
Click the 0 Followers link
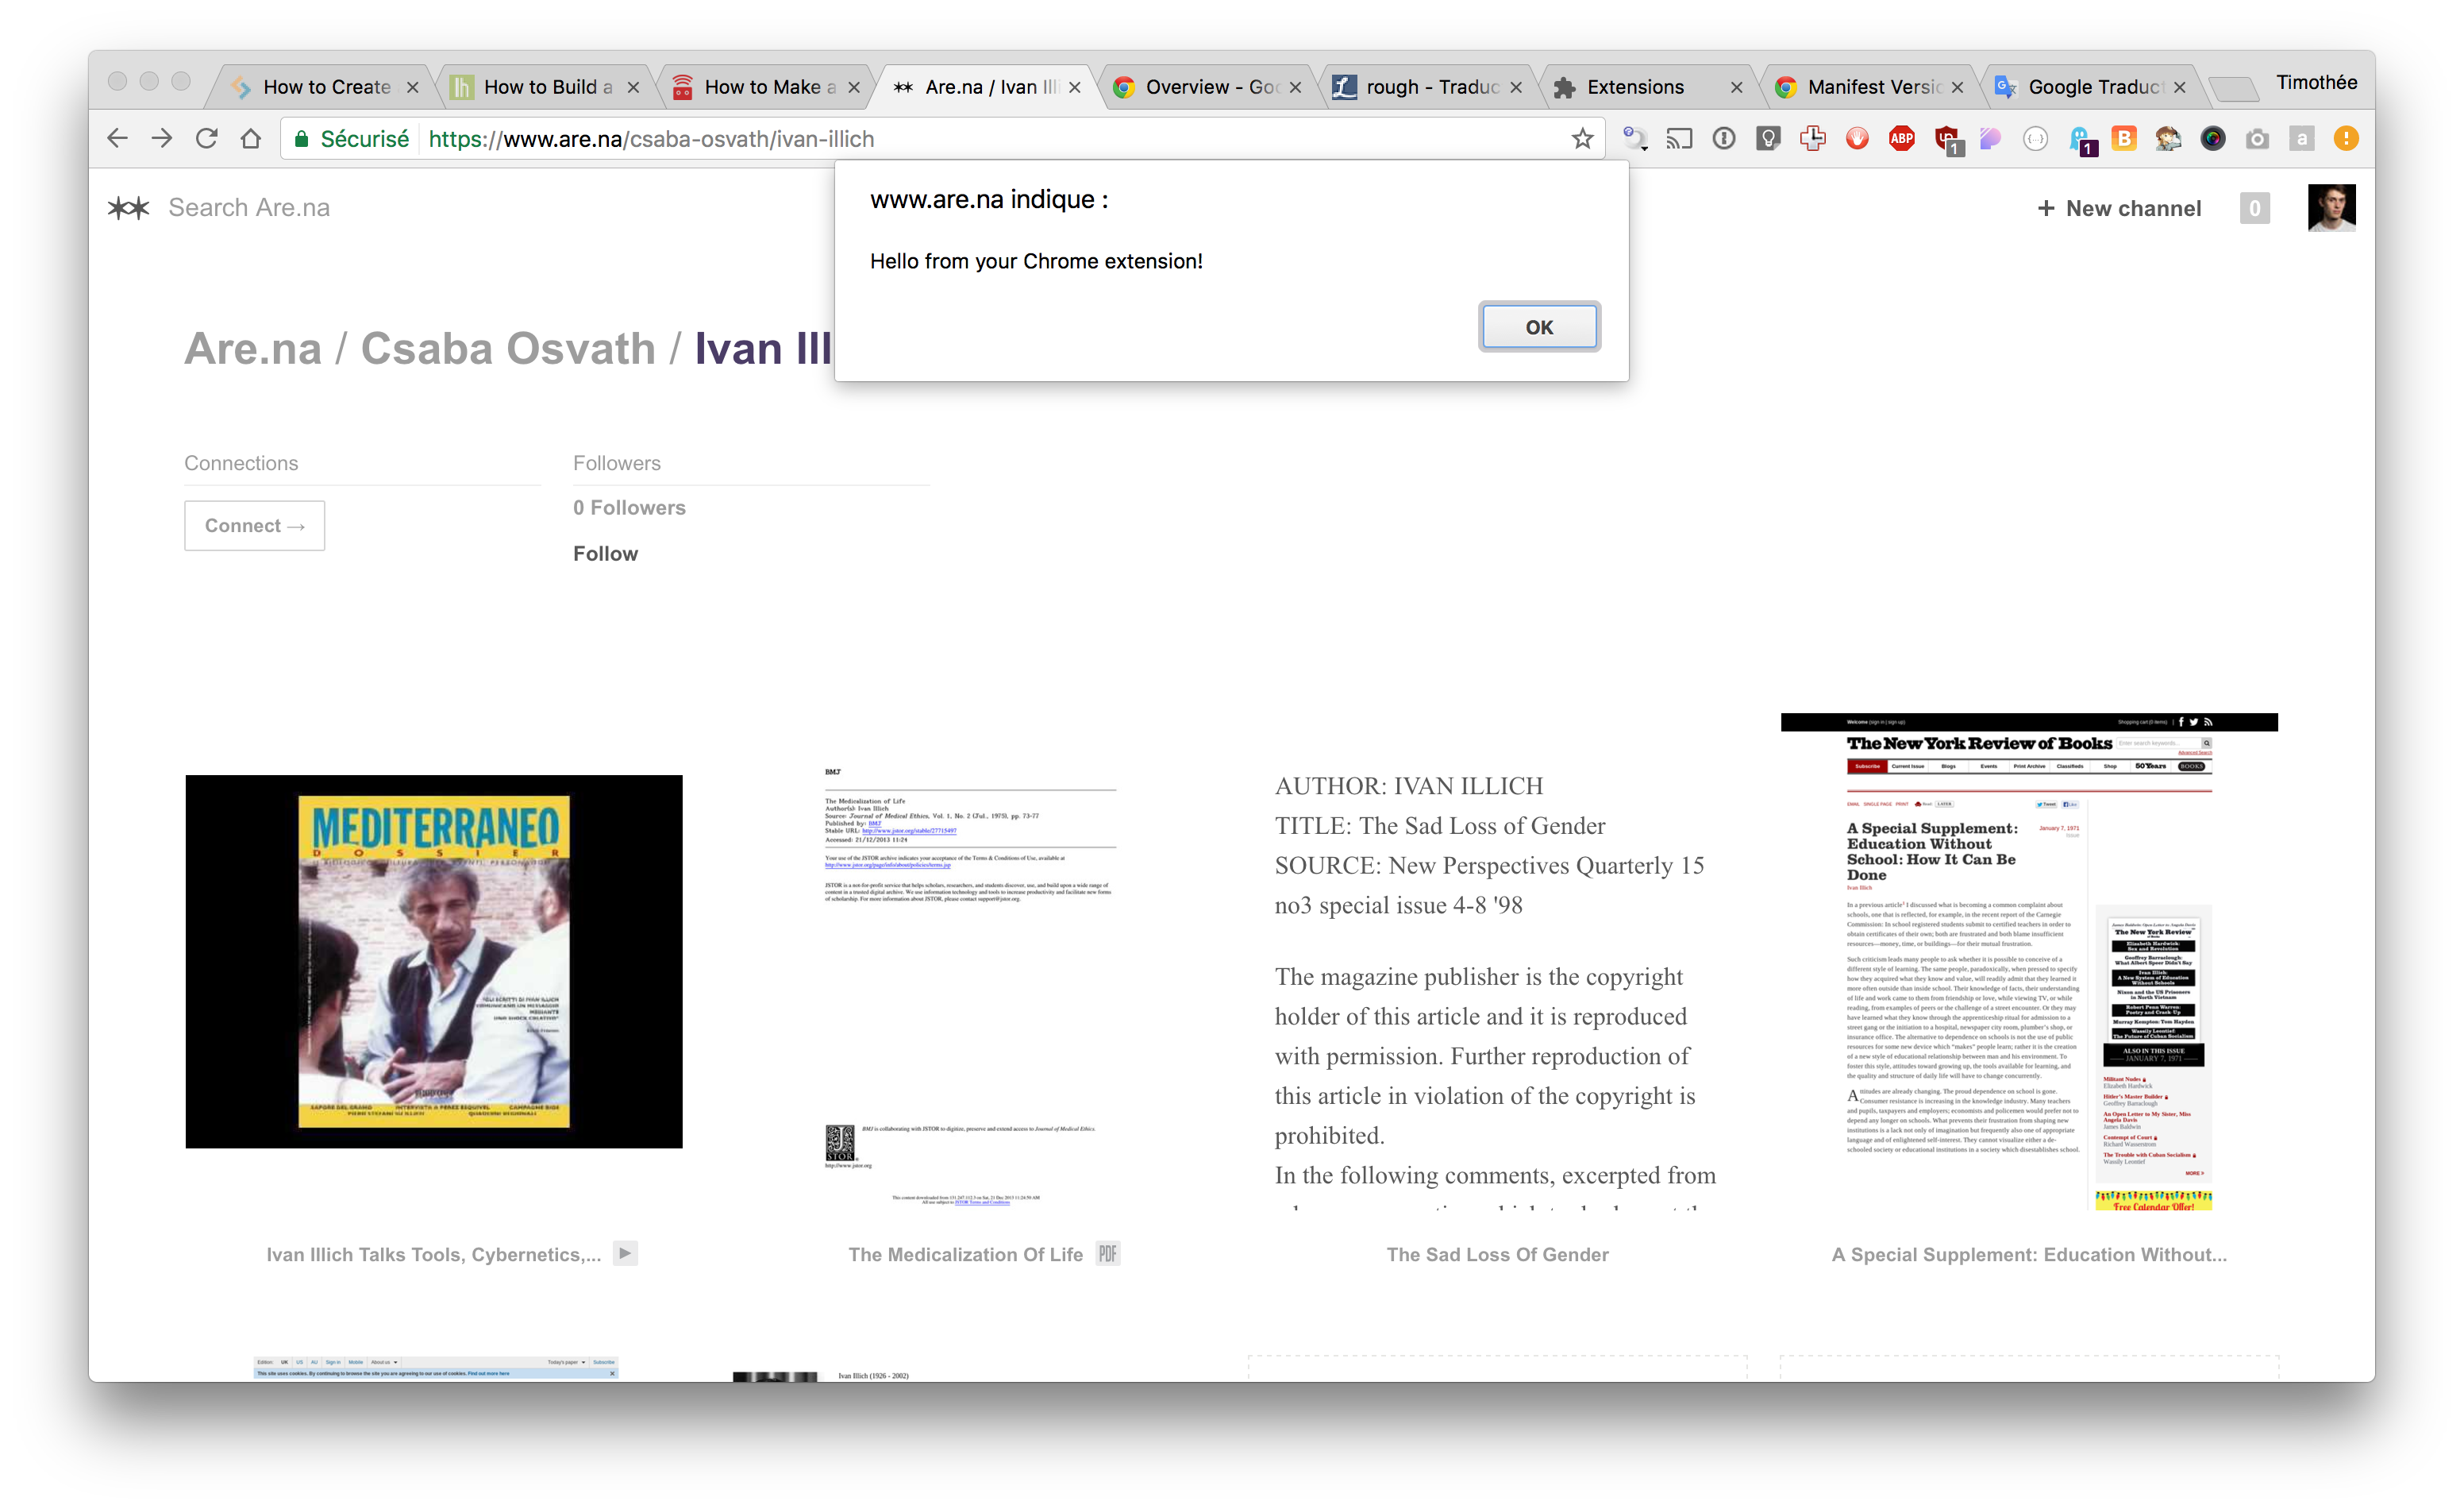click(629, 508)
